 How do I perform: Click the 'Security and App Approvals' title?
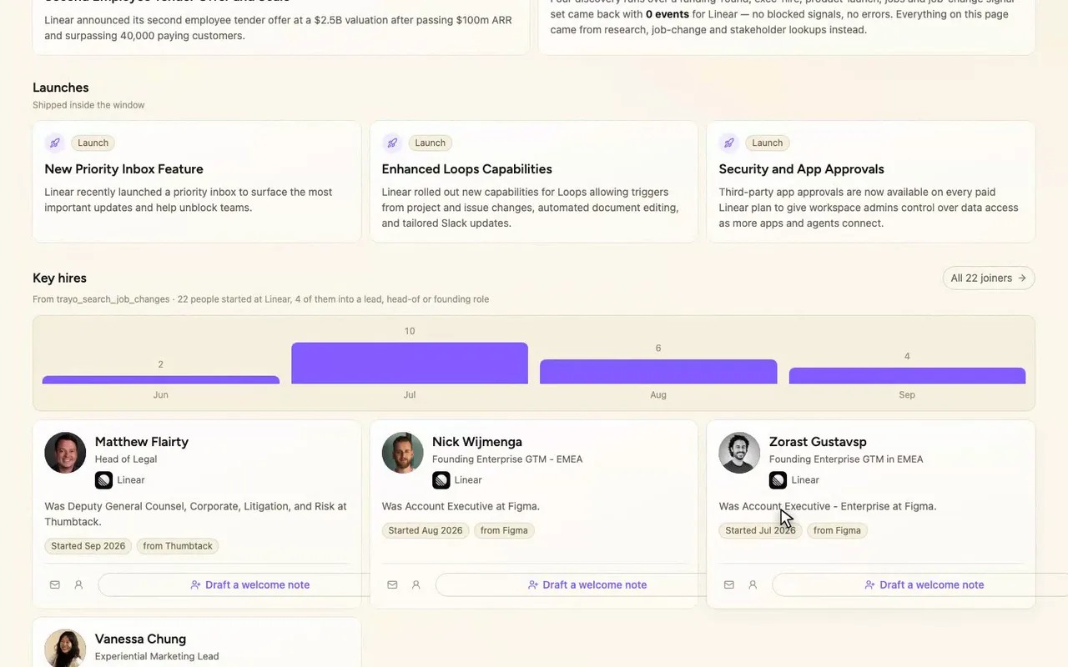click(x=801, y=169)
